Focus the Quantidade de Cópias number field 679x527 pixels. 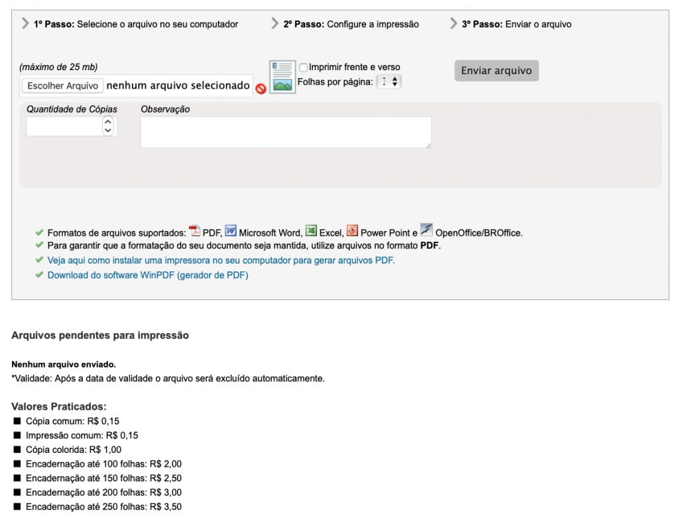click(x=64, y=126)
